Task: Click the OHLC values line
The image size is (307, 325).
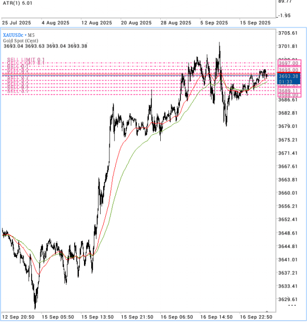Action: (46, 46)
